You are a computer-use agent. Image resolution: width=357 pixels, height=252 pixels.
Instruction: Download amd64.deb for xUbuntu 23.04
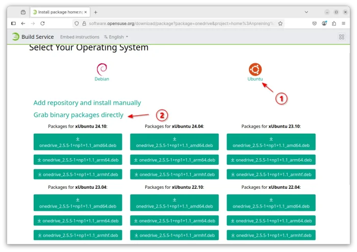click(78, 203)
